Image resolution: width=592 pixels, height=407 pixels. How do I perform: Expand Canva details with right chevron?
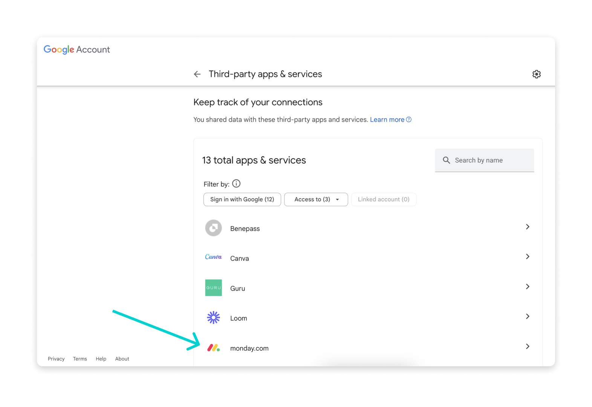(x=528, y=257)
